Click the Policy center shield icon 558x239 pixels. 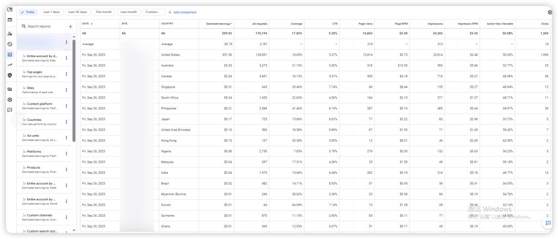(10, 75)
